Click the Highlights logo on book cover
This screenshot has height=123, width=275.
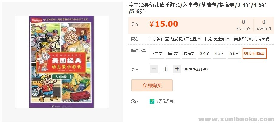click(x=36, y=20)
